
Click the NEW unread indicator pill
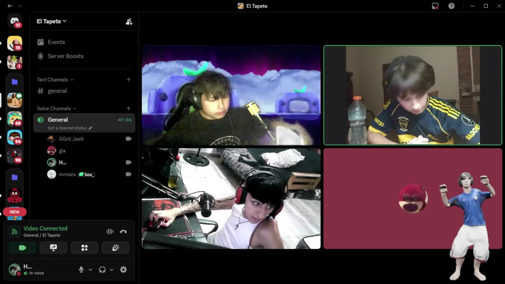tap(15, 212)
